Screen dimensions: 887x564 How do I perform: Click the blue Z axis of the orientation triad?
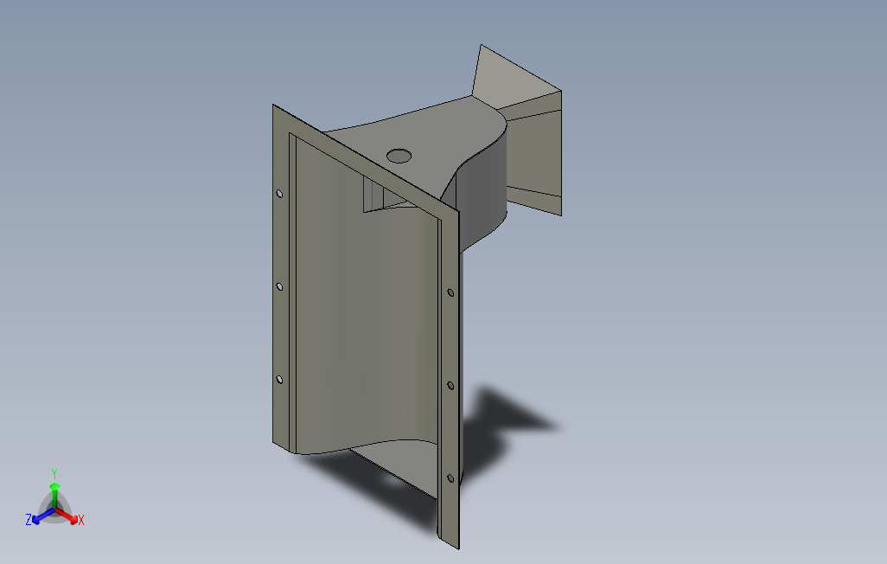(43, 516)
